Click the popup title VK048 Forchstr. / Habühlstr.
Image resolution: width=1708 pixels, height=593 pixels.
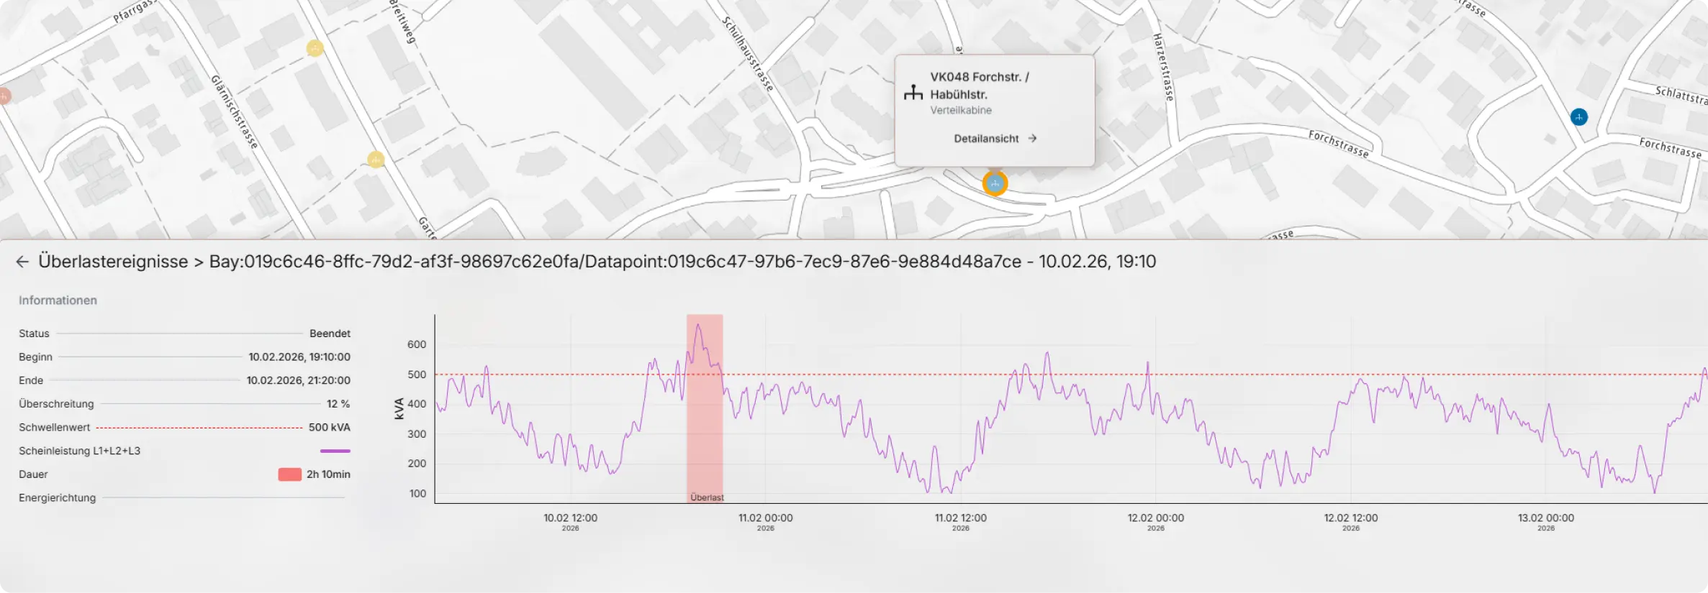click(979, 86)
